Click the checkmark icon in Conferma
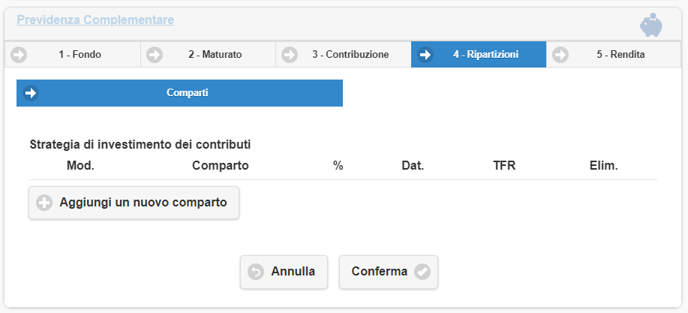 pos(422,272)
